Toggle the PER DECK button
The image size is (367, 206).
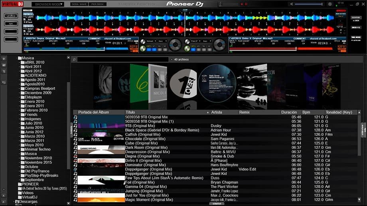[x=97, y=4]
